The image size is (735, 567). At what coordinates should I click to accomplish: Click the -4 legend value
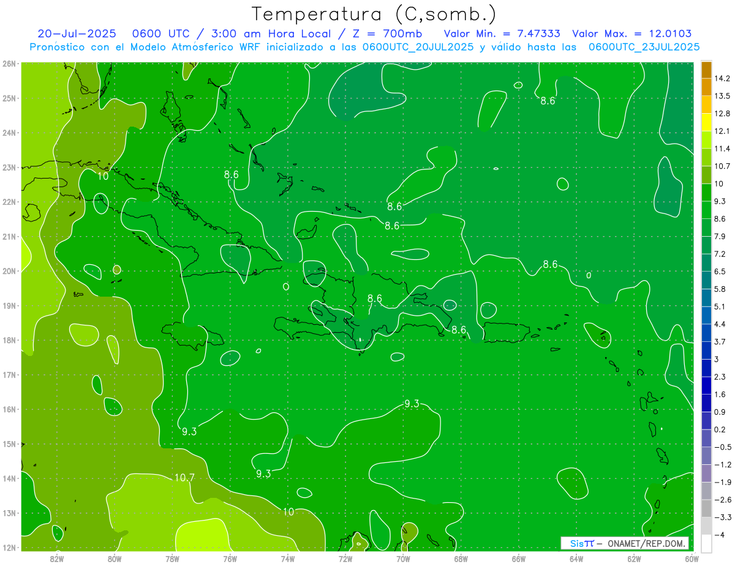[720, 535]
